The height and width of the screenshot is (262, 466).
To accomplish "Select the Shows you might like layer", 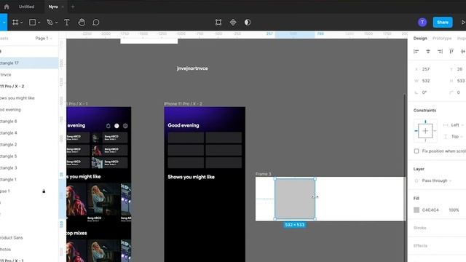I will pos(29,98).
